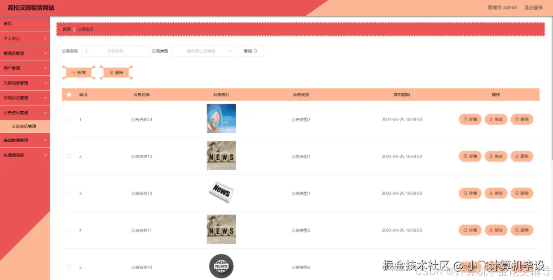The width and height of the screenshot is (553, 280).
Task: Click 公告类型2 in the 公告名称11 row
Action: [301, 230]
